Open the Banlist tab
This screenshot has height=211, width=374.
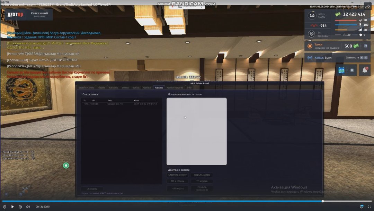click(136, 88)
